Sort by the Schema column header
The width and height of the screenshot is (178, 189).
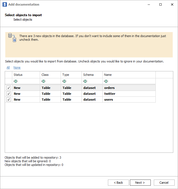[x=92, y=75]
